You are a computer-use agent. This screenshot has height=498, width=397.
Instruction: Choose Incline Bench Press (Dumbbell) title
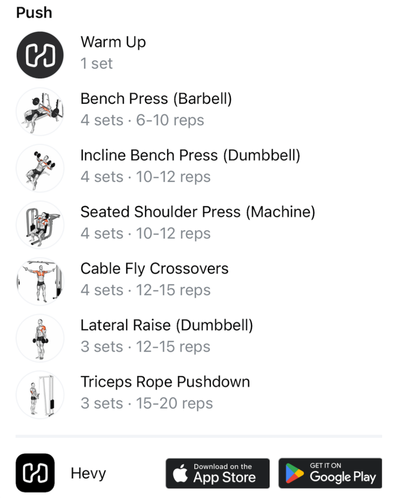[x=190, y=156]
